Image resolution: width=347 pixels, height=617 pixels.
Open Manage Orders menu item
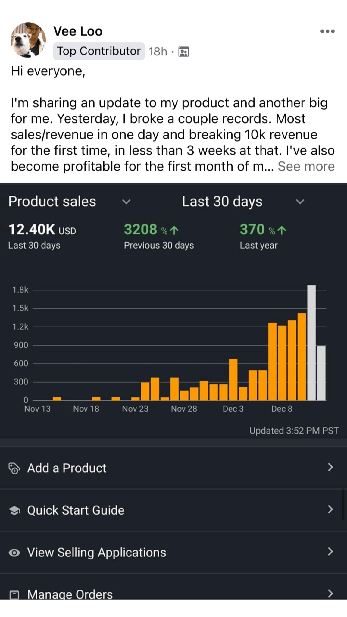pos(70,594)
